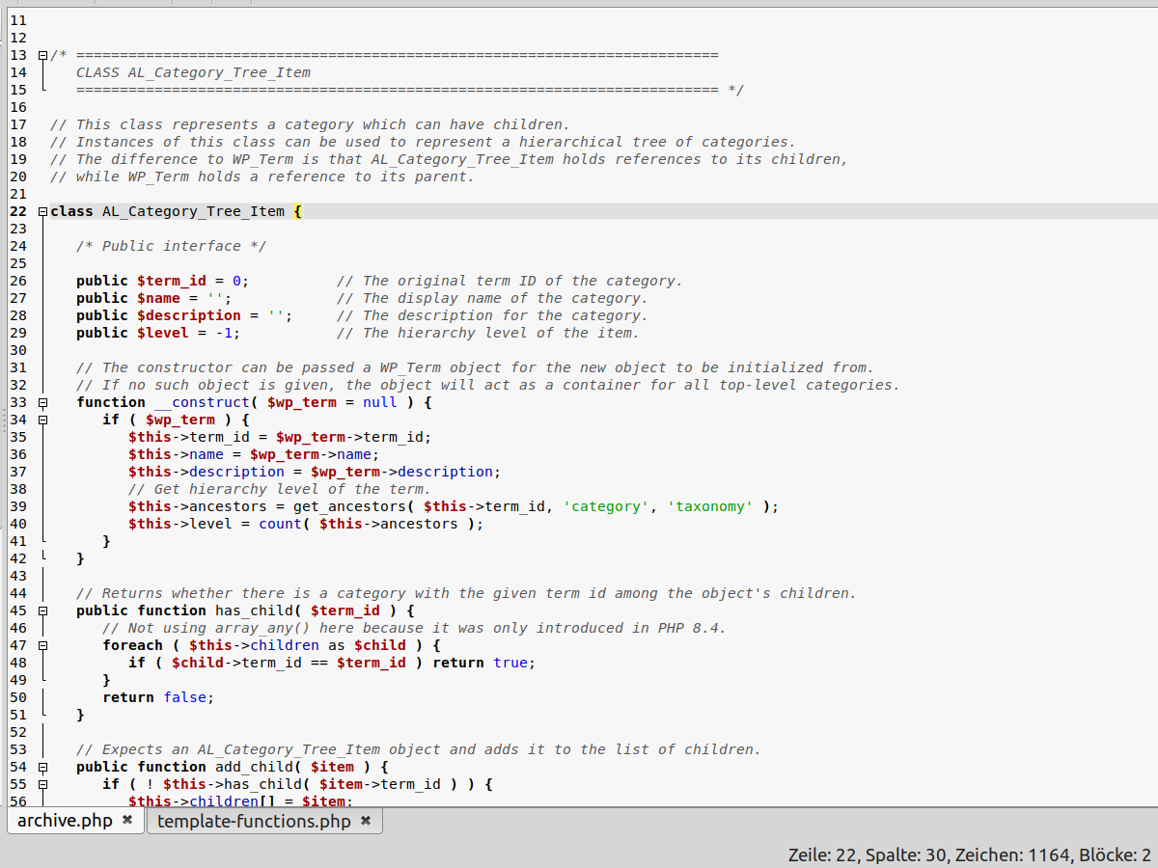Click line number 33 in the gutter
This screenshot has height=868, width=1158.
pyautogui.click(x=18, y=402)
